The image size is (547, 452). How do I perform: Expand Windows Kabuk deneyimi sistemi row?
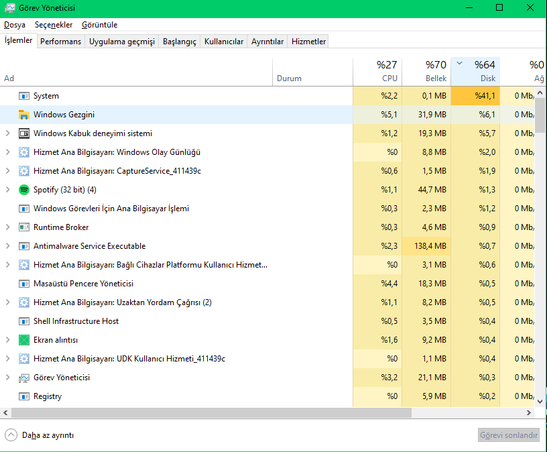[7, 133]
